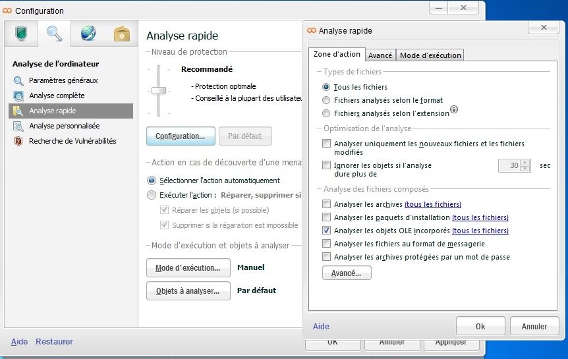This screenshot has width=568, height=359.
Task: Click the Recherche de Vulnérabilités shield icon
Action: (x=18, y=141)
